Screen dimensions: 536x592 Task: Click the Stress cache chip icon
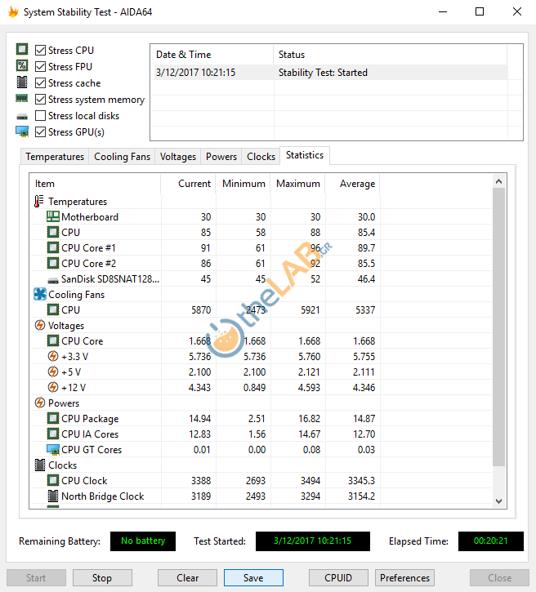[22, 82]
